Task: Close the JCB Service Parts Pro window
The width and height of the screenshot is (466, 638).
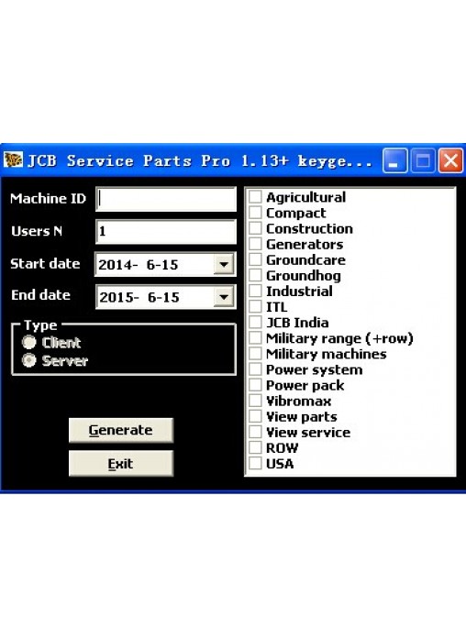Action: [450, 160]
